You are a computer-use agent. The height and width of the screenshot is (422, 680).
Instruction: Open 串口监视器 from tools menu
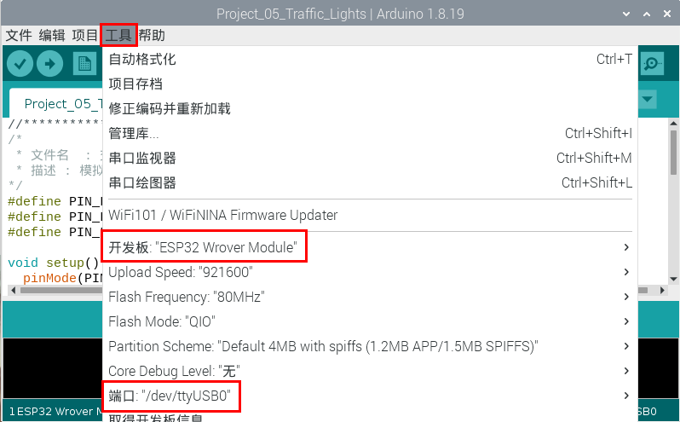click(x=142, y=159)
